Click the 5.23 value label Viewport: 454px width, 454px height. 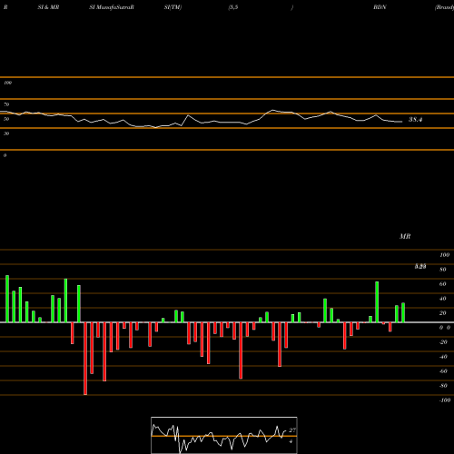pos(420,266)
